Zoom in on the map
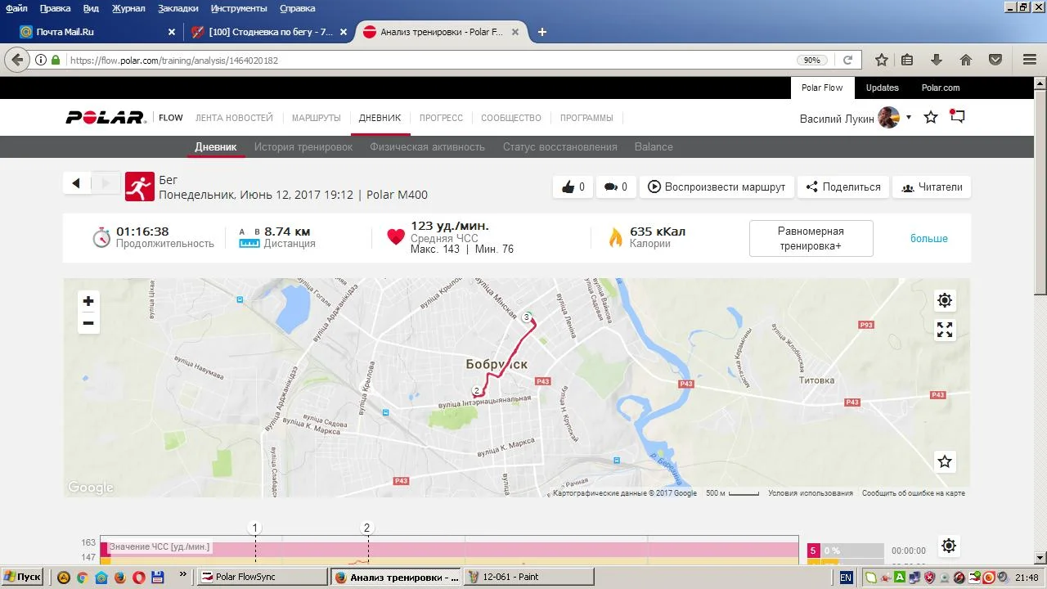Viewport: 1047px width, 589px height. tap(88, 301)
